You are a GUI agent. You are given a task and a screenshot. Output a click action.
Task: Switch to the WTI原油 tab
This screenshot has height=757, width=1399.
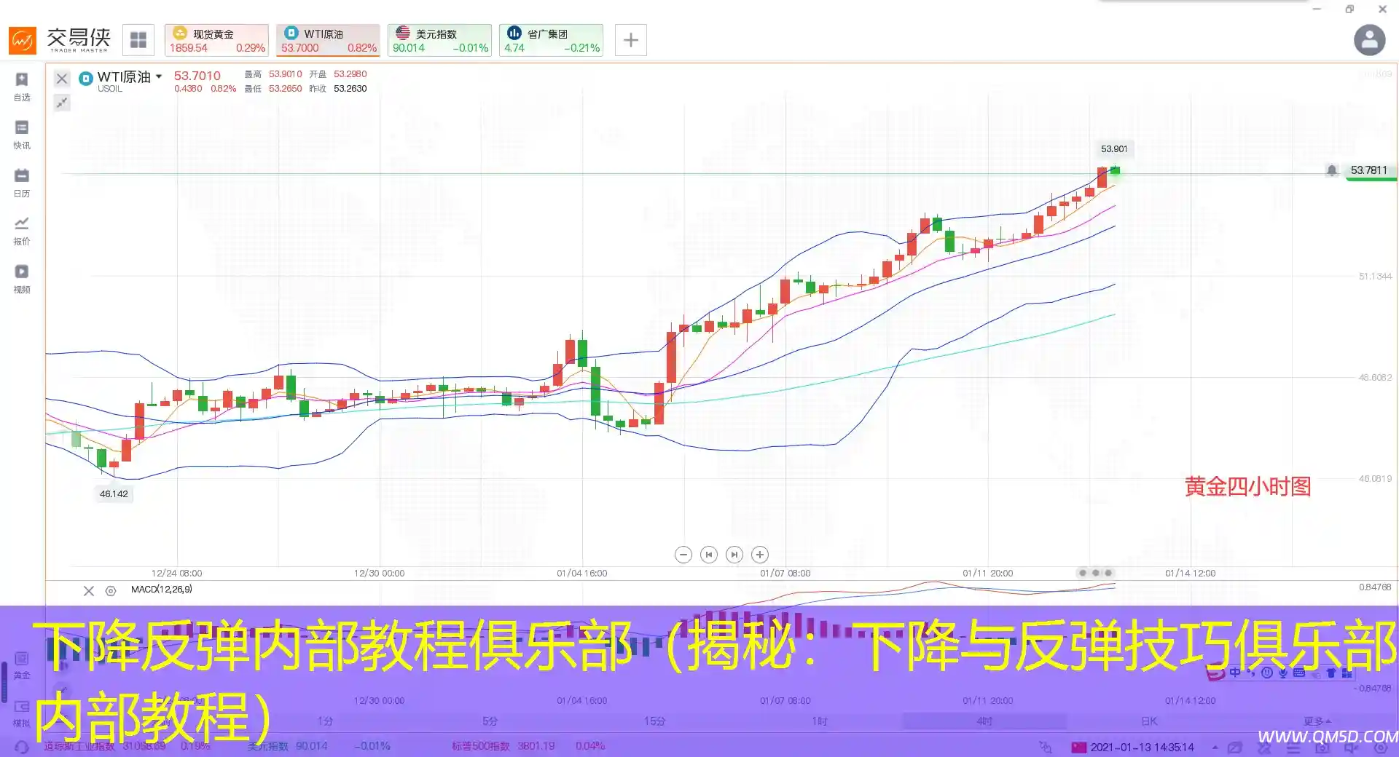coord(328,40)
